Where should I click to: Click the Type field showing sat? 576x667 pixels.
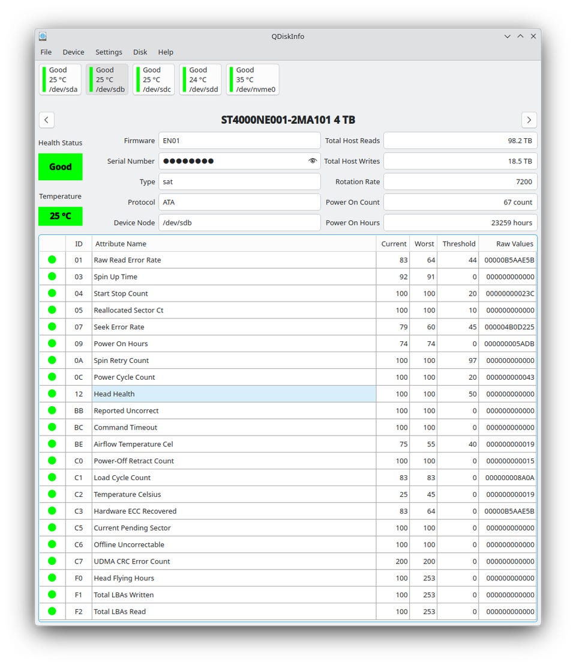(x=239, y=181)
